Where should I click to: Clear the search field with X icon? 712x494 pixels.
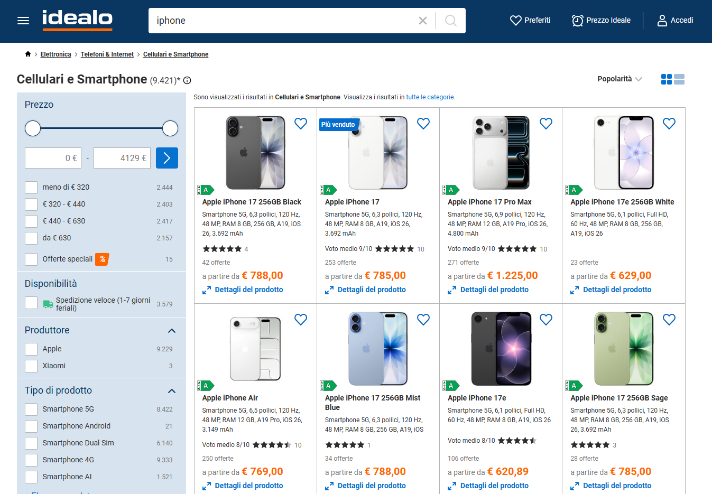point(423,21)
